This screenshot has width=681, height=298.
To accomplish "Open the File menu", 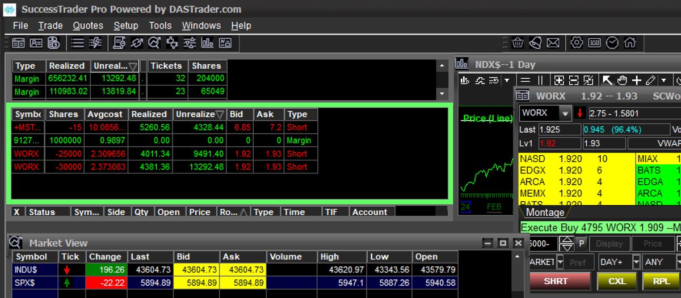I will [x=20, y=25].
